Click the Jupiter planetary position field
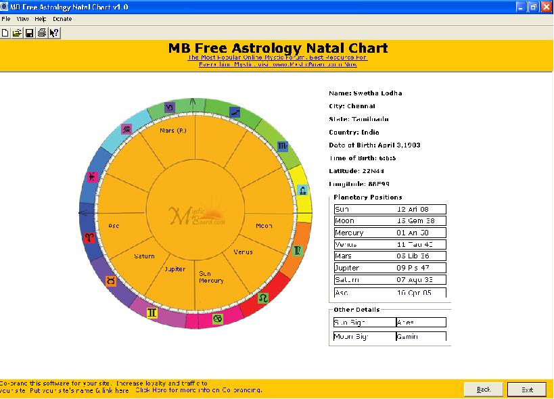 click(390, 268)
